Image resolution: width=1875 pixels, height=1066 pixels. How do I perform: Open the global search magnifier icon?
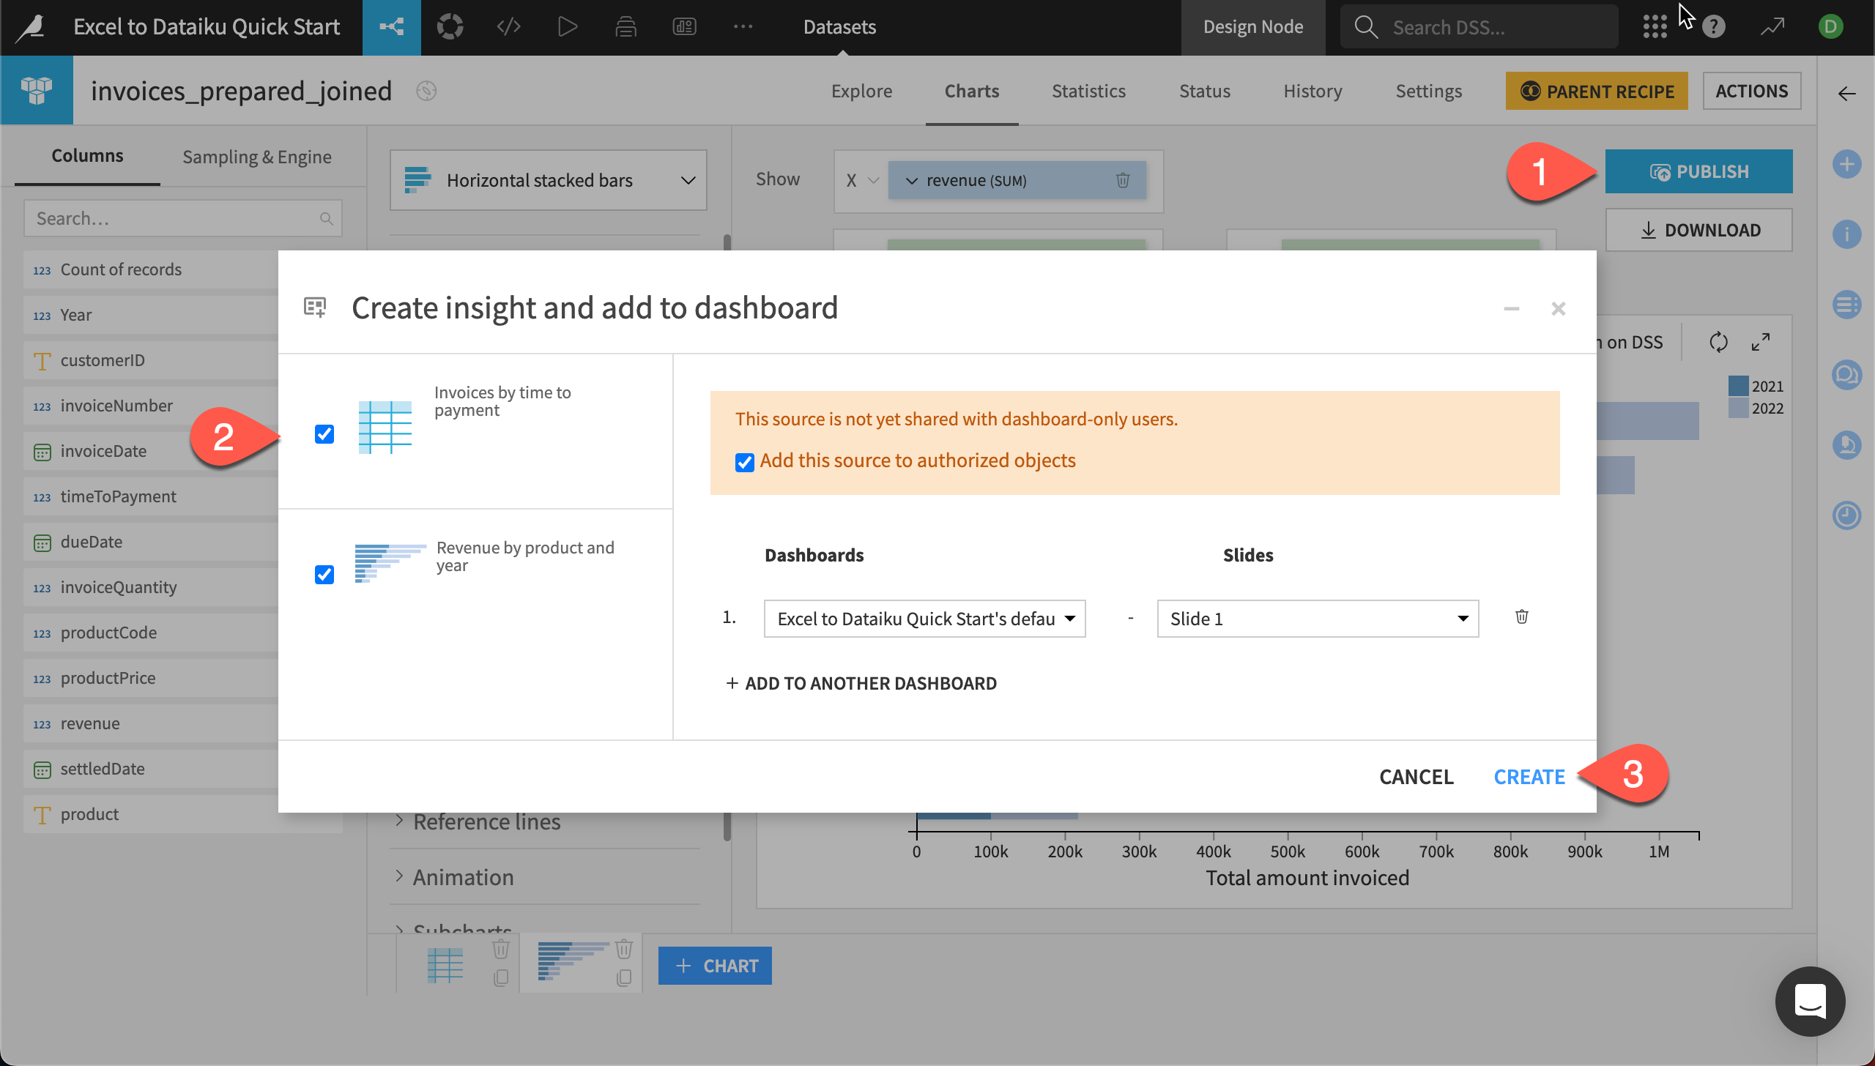click(x=1365, y=26)
